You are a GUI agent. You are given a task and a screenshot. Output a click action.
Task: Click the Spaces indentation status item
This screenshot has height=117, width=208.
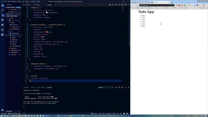pyautogui.click(x=109, y=113)
